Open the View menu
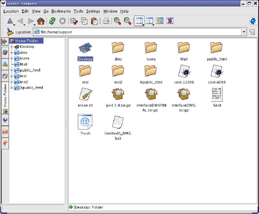Image resolution: width=259 pixels, height=214 pixels. coord(36,11)
